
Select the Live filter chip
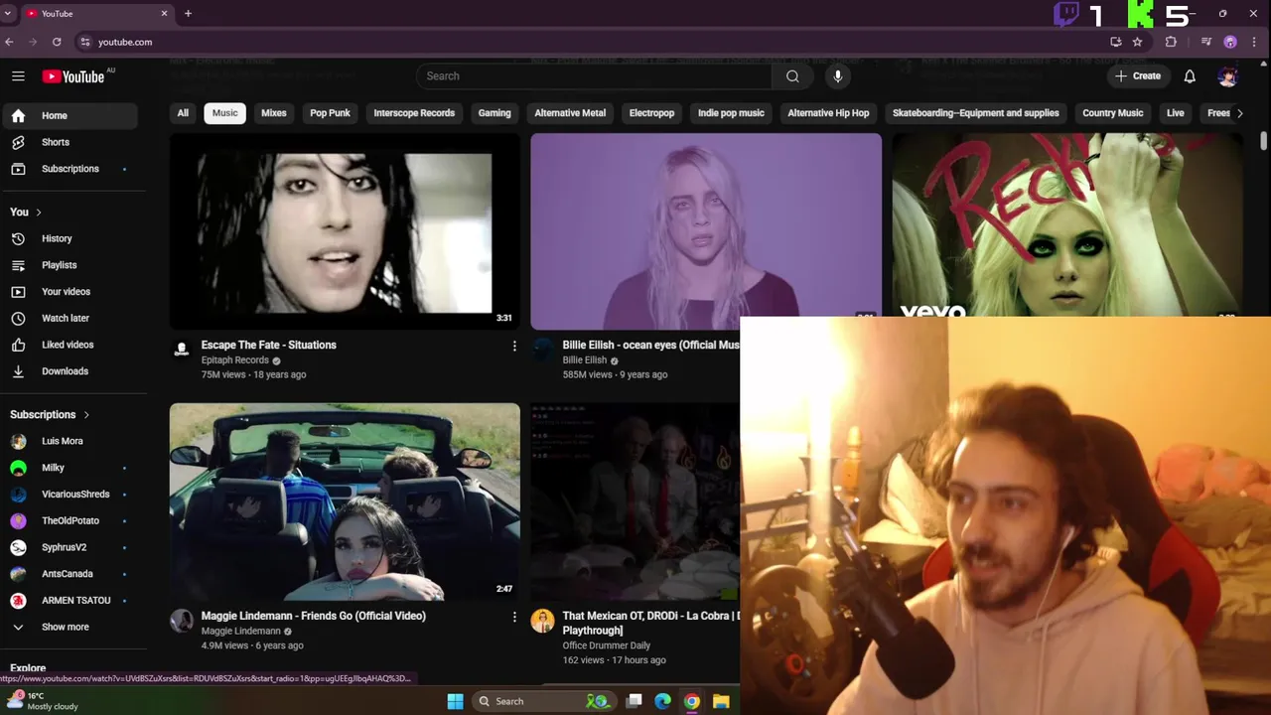pyautogui.click(x=1176, y=113)
